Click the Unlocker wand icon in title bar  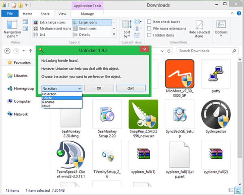click(x=41, y=50)
